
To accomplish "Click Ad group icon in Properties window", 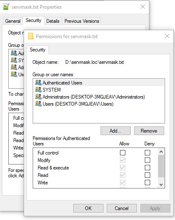I will pos(14,67).
